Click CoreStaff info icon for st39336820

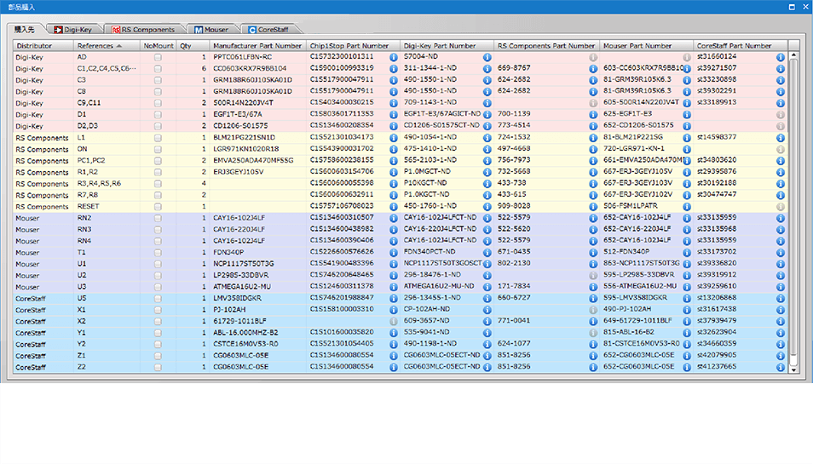click(x=781, y=264)
